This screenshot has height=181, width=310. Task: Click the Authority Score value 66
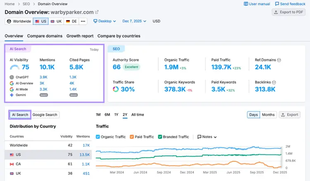click(x=117, y=67)
